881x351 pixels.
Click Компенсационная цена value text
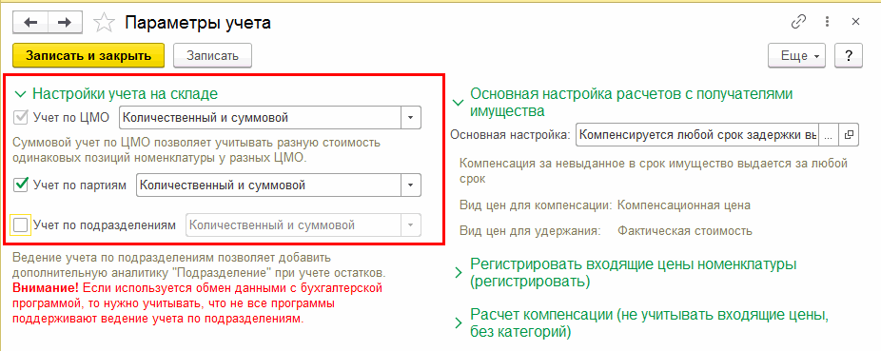pyautogui.click(x=684, y=205)
